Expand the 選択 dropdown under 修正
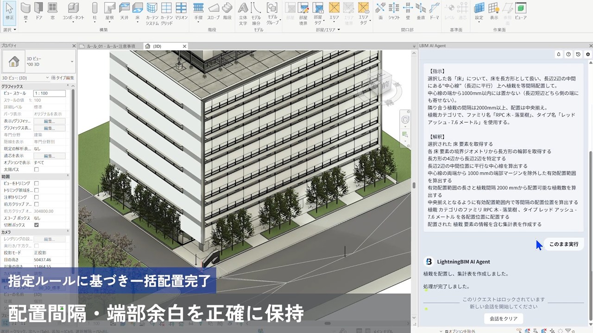The width and height of the screenshot is (593, 333). [x=9, y=30]
